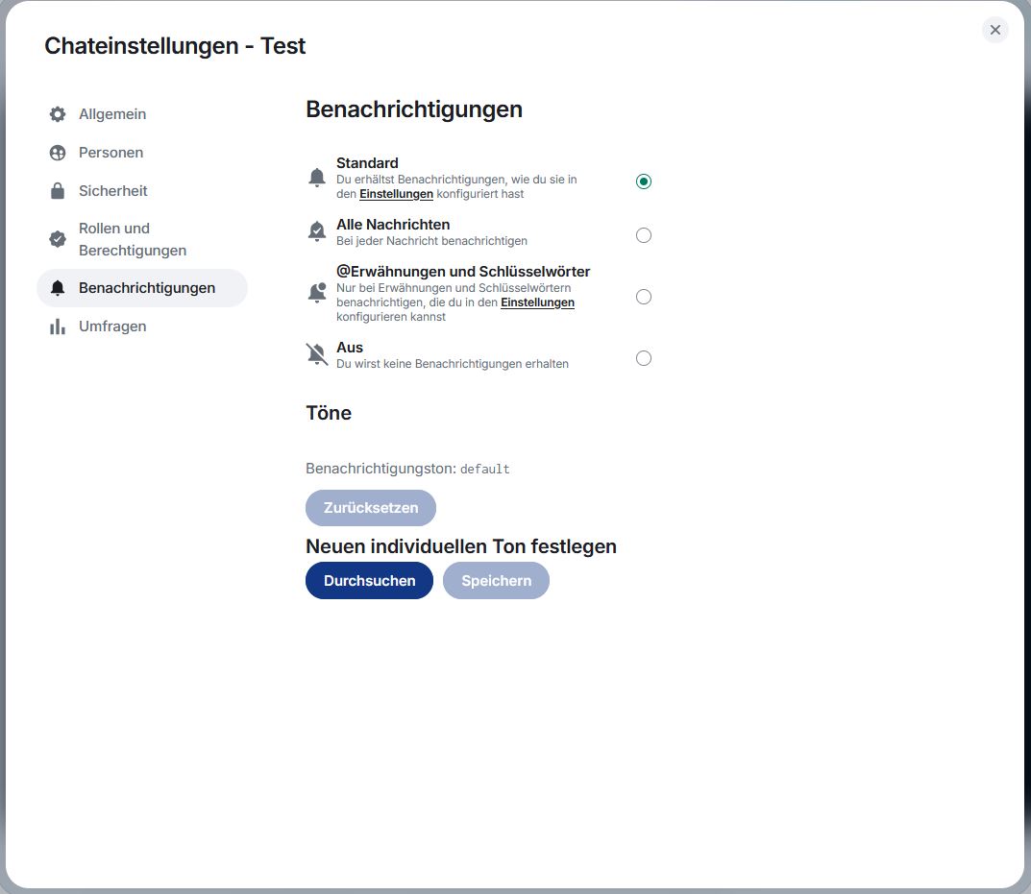Click the gear icon next to Allgemein

[x=58, y=114]
